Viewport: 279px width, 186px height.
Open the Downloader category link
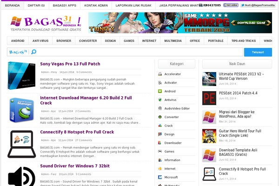173,143
